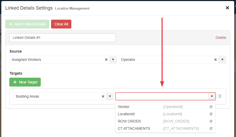This screenshot has height=137, width=236.
Task: Clear the Assigned Workers source selection
Action: pos(106,60)
